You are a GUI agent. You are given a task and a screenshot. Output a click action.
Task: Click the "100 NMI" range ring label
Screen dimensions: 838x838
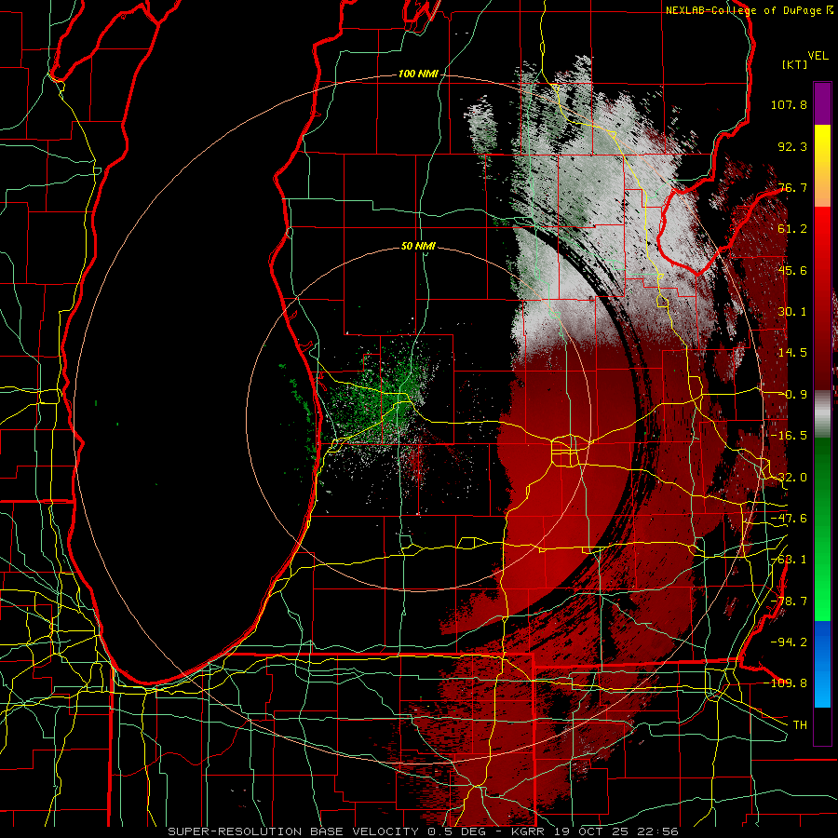click(417, 74)
